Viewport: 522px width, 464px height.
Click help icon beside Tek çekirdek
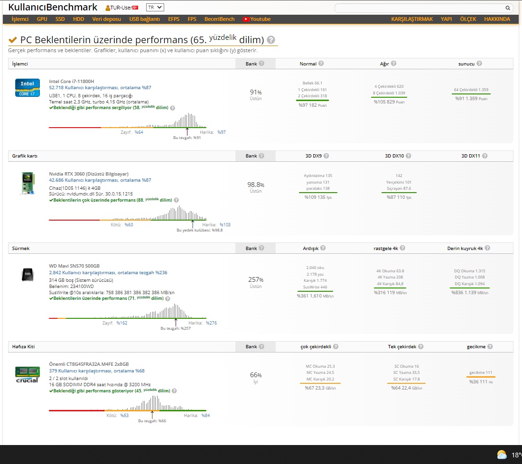coord(421,346)
